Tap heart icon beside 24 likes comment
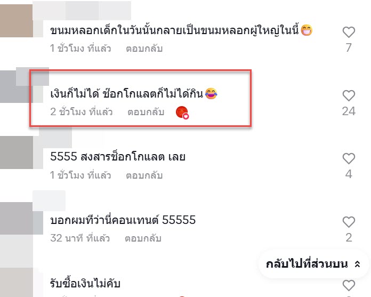Screen dimensions: 371x297 pyautogui.click(x=349, y=95)
